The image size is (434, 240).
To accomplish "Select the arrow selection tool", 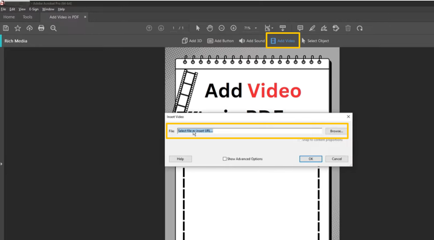I will [x=198, y=28].
